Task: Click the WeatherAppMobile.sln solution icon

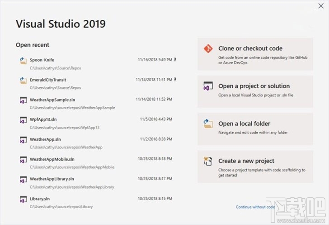Action: pos(23,160)
